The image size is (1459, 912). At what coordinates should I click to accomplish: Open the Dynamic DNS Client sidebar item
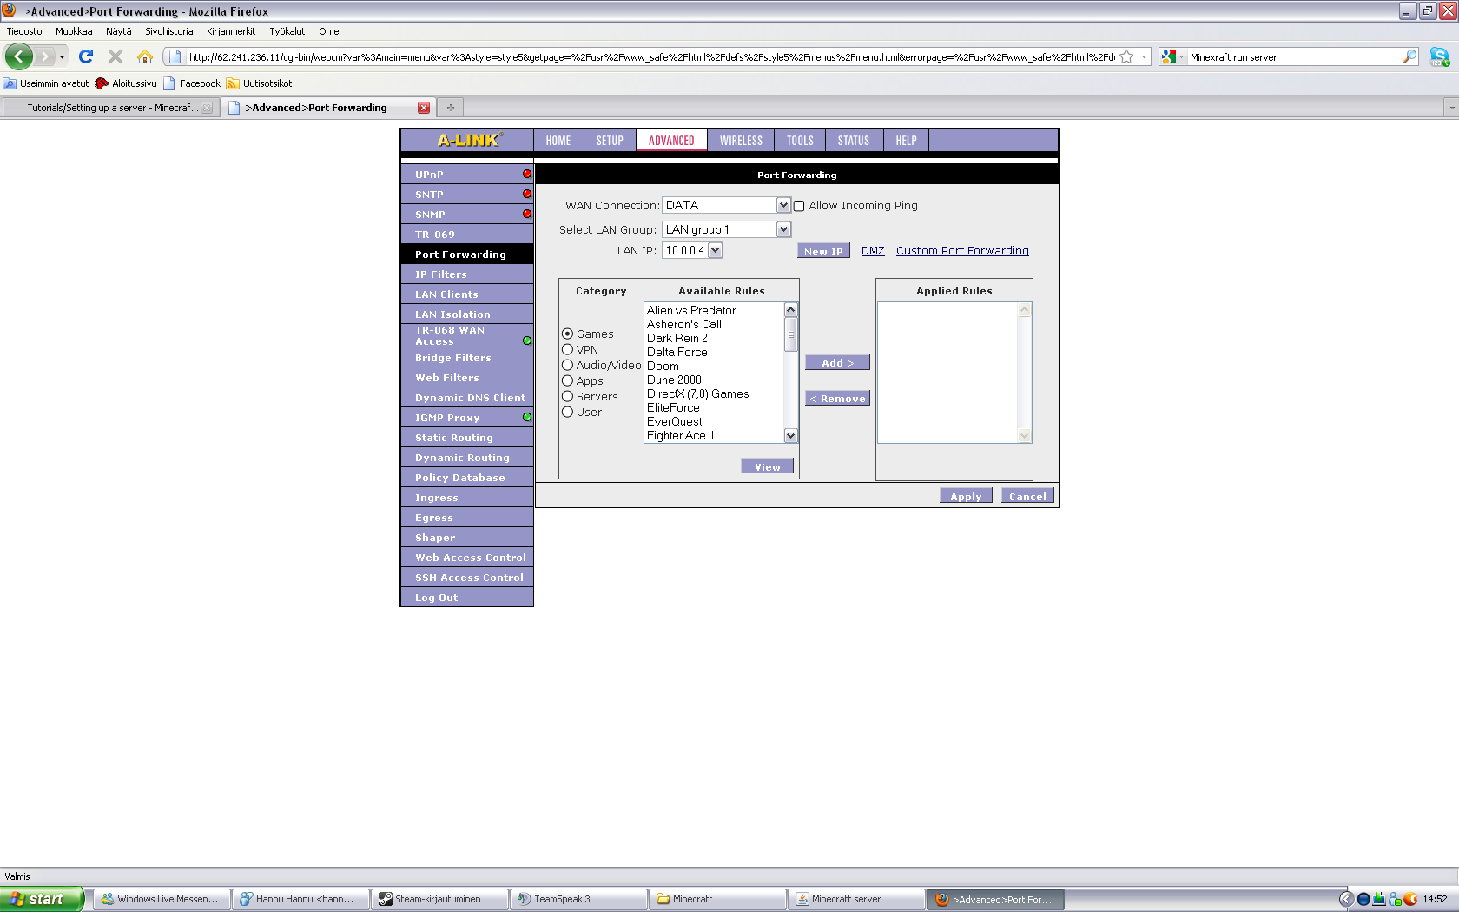click(467, 398)
